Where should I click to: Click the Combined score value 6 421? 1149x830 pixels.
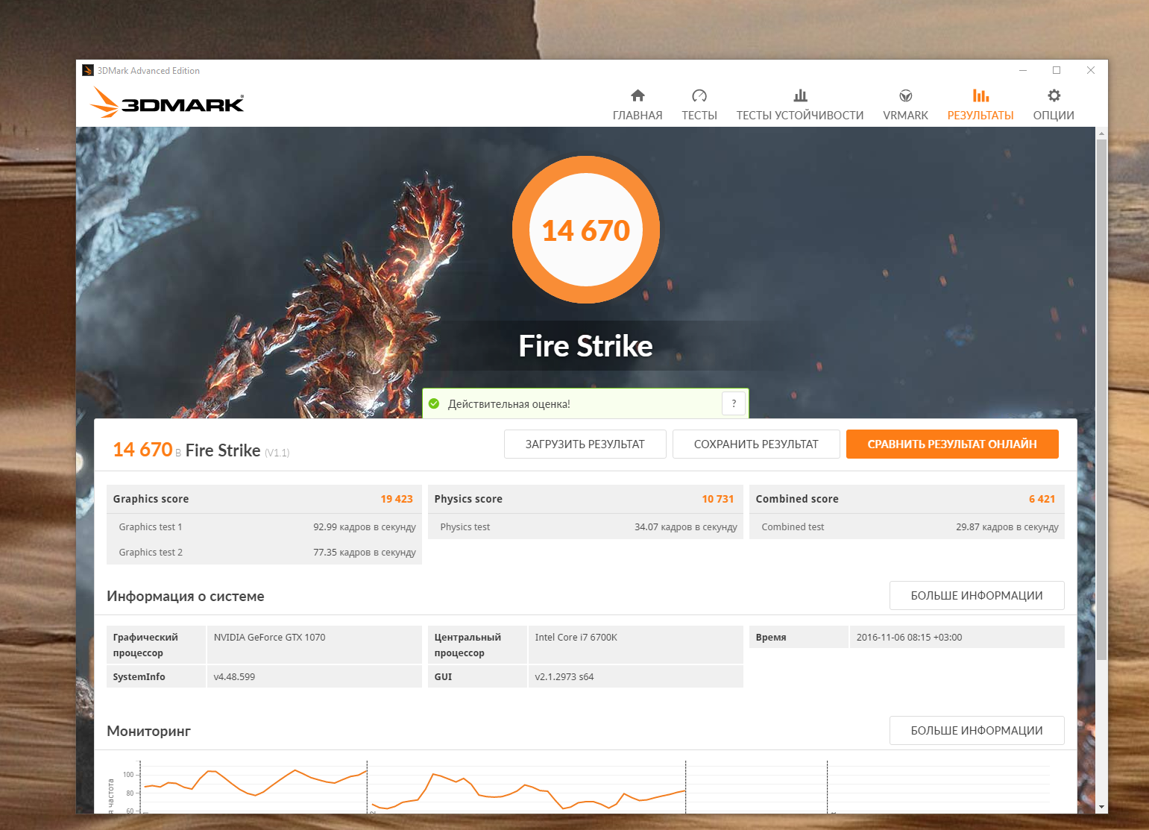pyautogui.click(x=1042, y=499)
